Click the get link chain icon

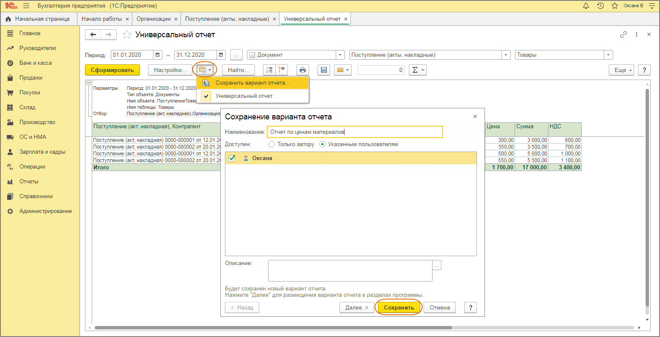[623, 35]
